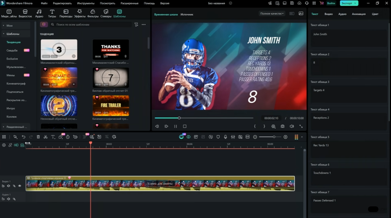This screenshot has height=218, width=391.
Task: Click the microphone voiceover record icon
Action: point(225,137)
